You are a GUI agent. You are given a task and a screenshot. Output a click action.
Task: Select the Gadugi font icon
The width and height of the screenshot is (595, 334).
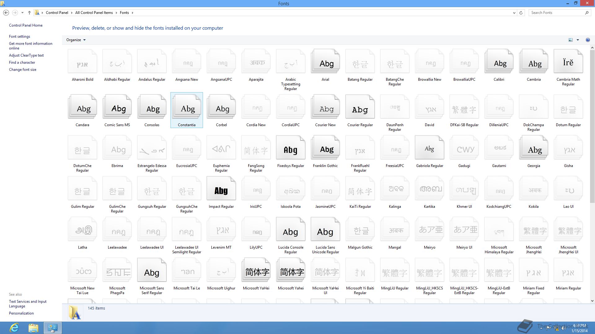coord(464,148)
